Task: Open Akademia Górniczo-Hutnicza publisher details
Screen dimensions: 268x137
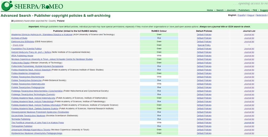Action: click(42, 35)
